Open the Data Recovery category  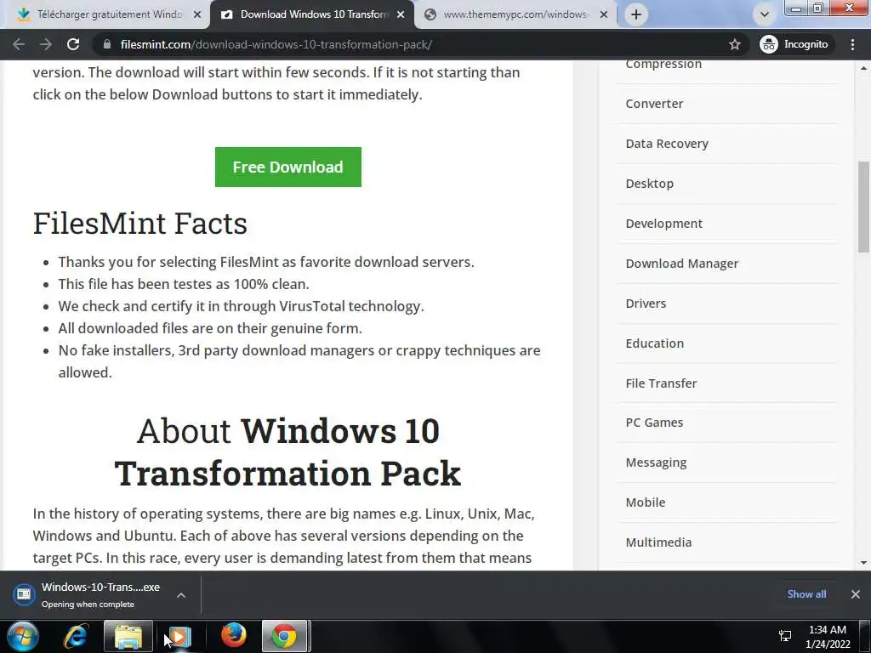coord(667,144)
